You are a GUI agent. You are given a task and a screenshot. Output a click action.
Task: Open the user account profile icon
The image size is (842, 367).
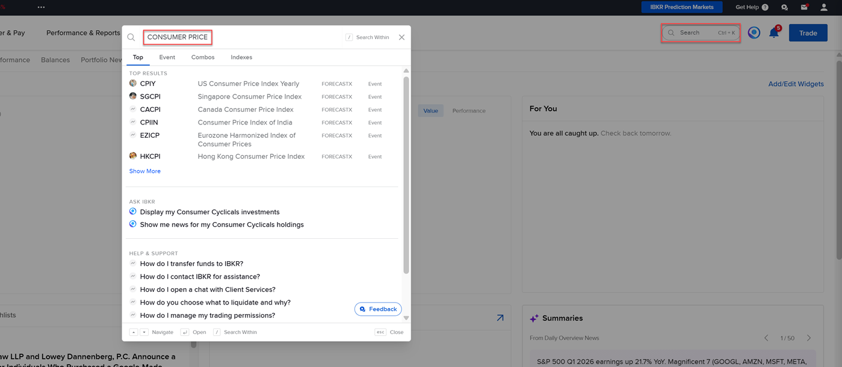(824, 7)
